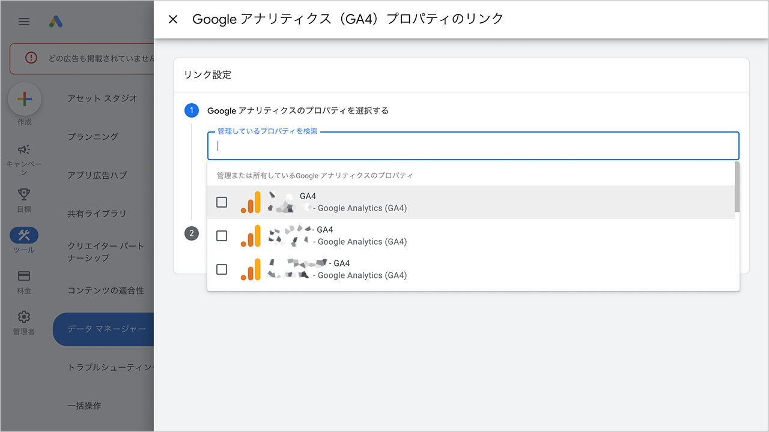Check the third GA4 property checkbox
This screenshot has width=769, height=432.
coord(221,269)
